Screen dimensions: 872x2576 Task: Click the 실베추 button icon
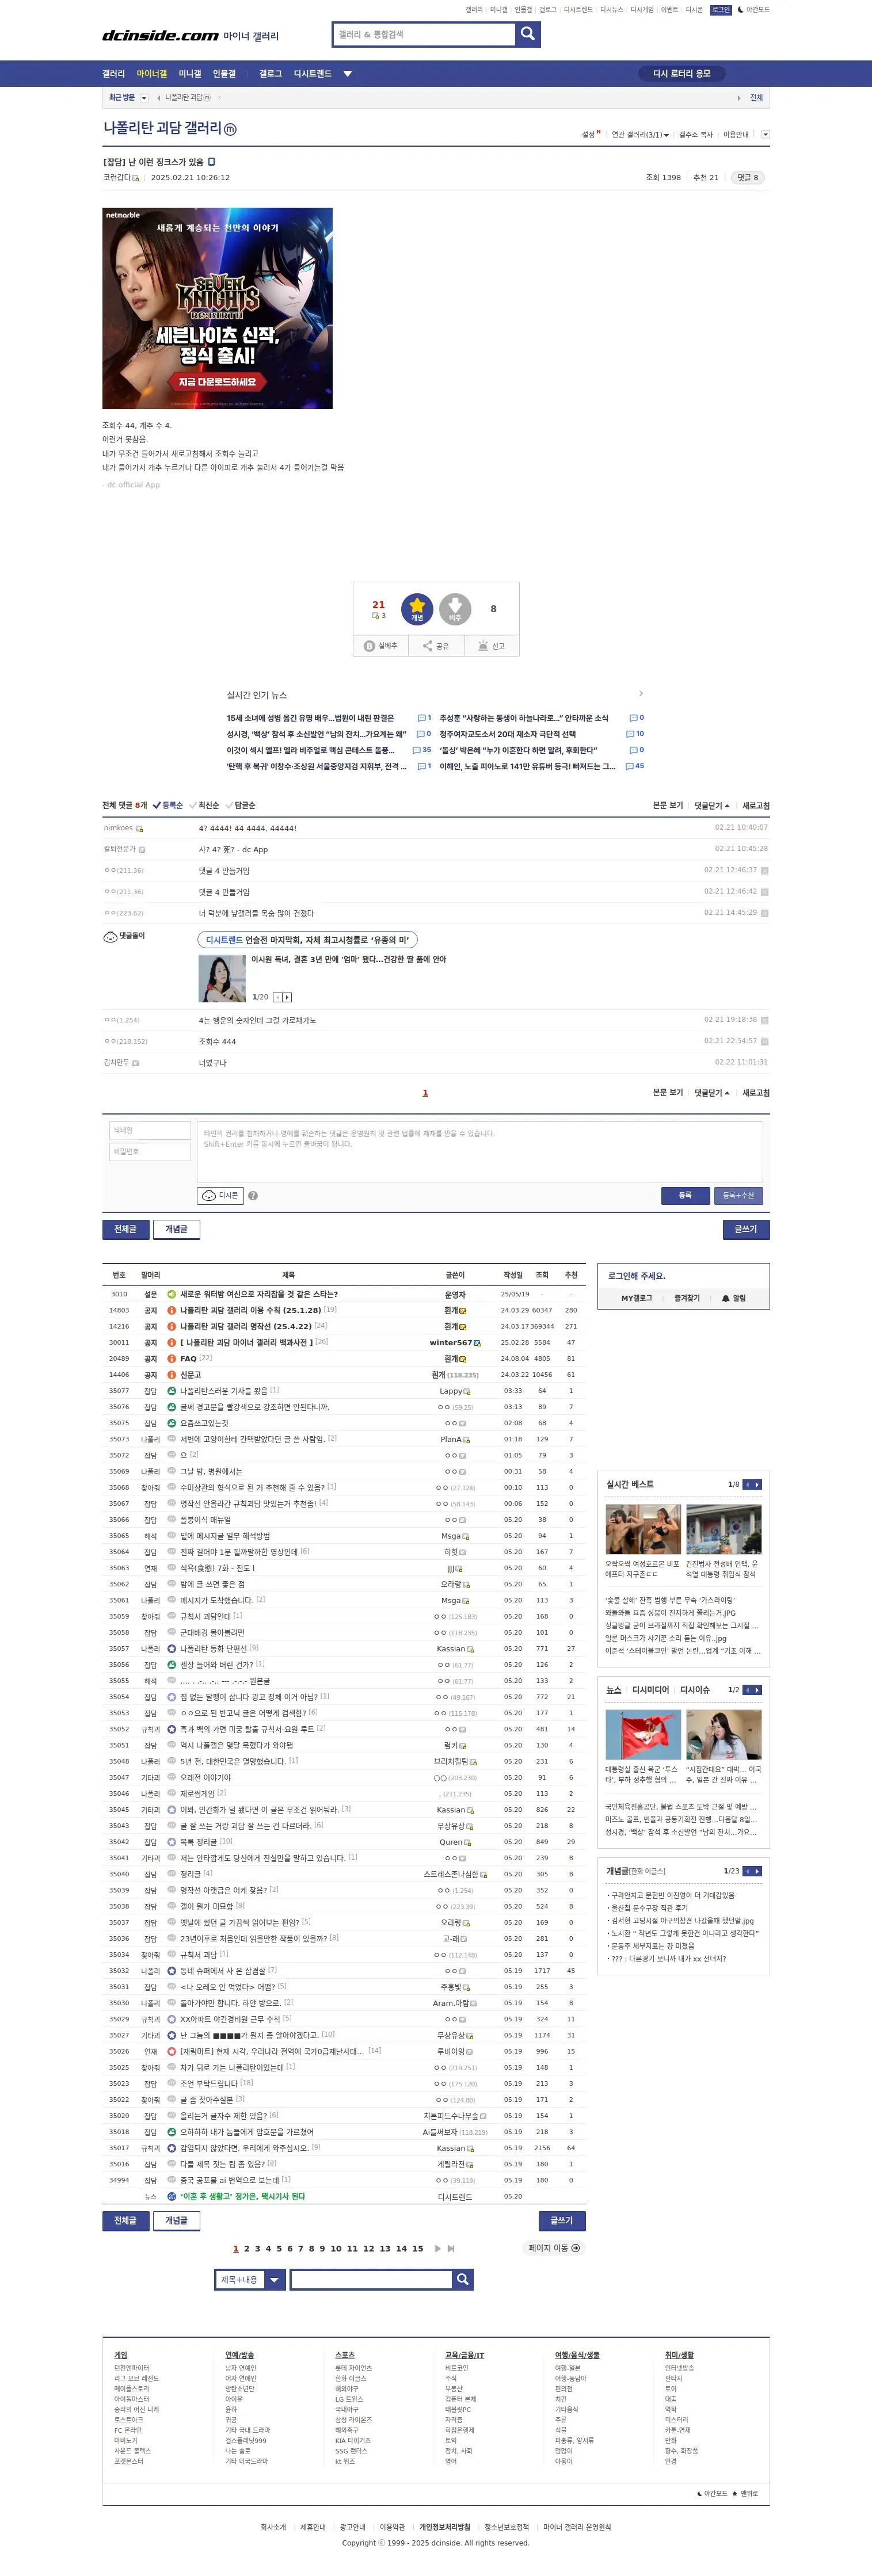(x=369, y=646)
